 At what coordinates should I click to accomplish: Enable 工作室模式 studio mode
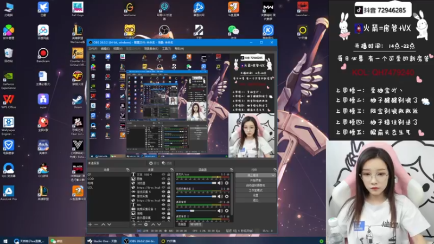pos(256,190)
